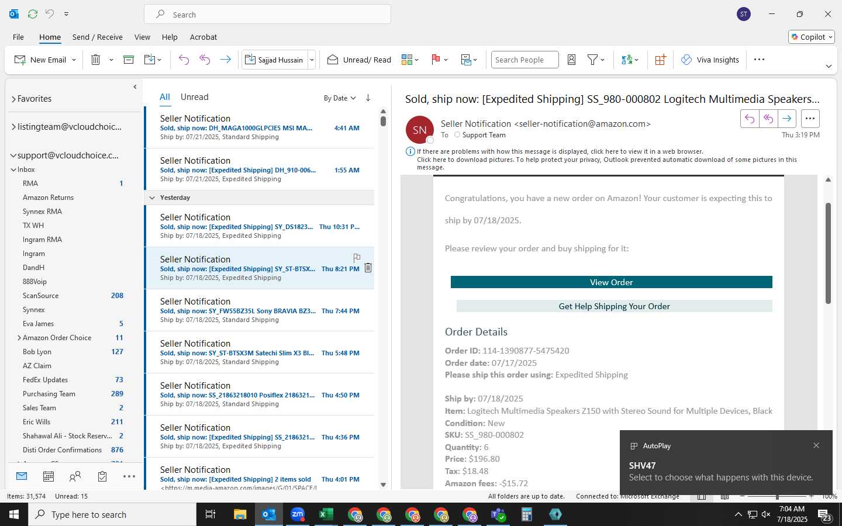Click the New Email button

click(x=40, y=60)
